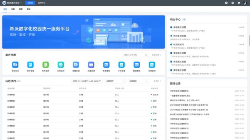Open the notification bell

[239, 3]
